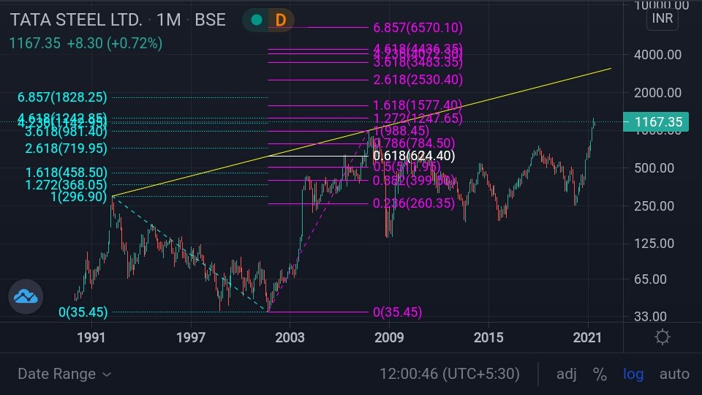Select the 2.618(2530.40) Fibonacci level label

click(418, 80)
